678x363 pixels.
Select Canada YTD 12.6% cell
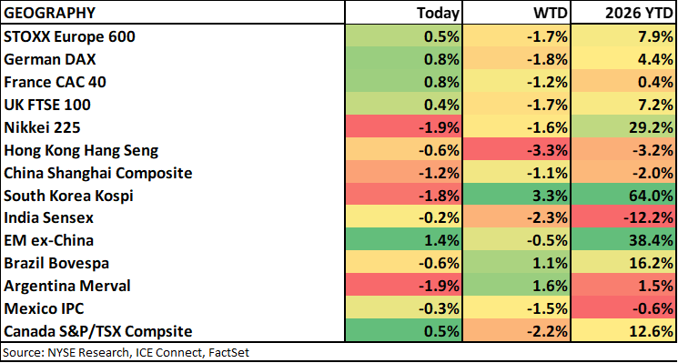click(x=622, y=331)
